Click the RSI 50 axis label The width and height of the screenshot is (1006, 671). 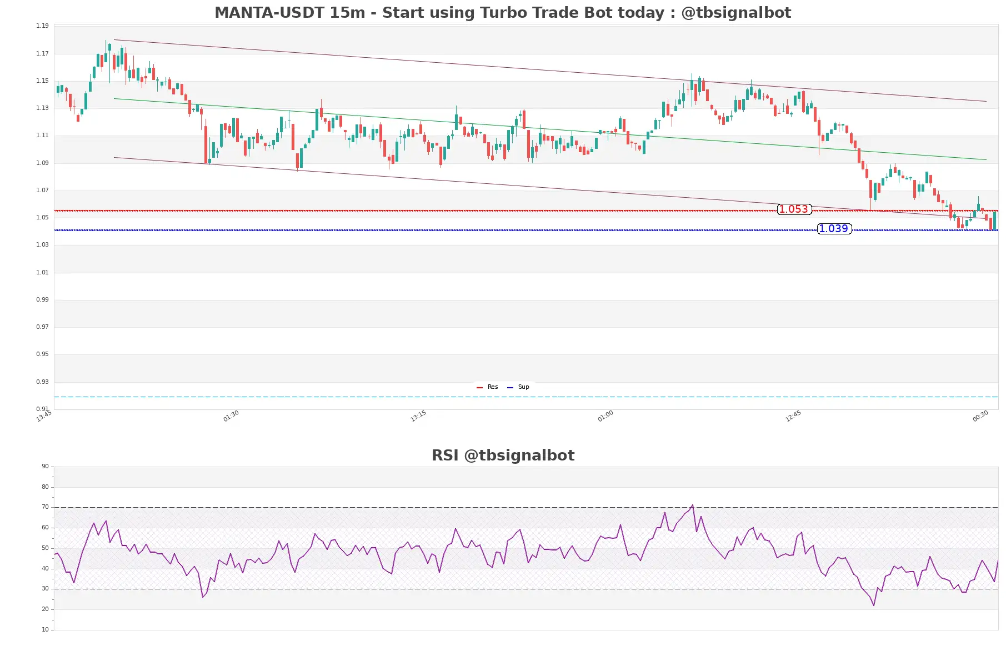(x=45, y=548)
